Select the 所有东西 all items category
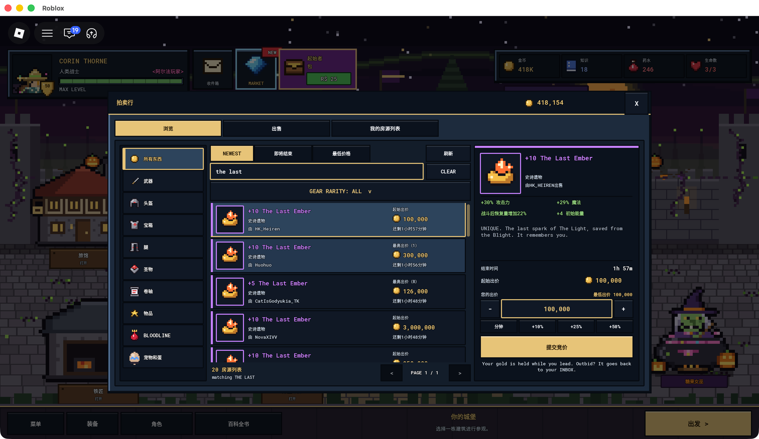759x439 pixels. pyautogui.click(x=163, y=159)
